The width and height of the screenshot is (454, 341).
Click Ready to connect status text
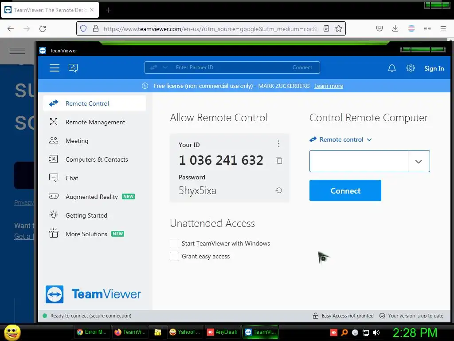click(90, 316)
